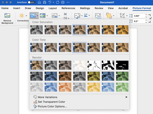
Task: Switch to the View tab
Action: point(111,8)
